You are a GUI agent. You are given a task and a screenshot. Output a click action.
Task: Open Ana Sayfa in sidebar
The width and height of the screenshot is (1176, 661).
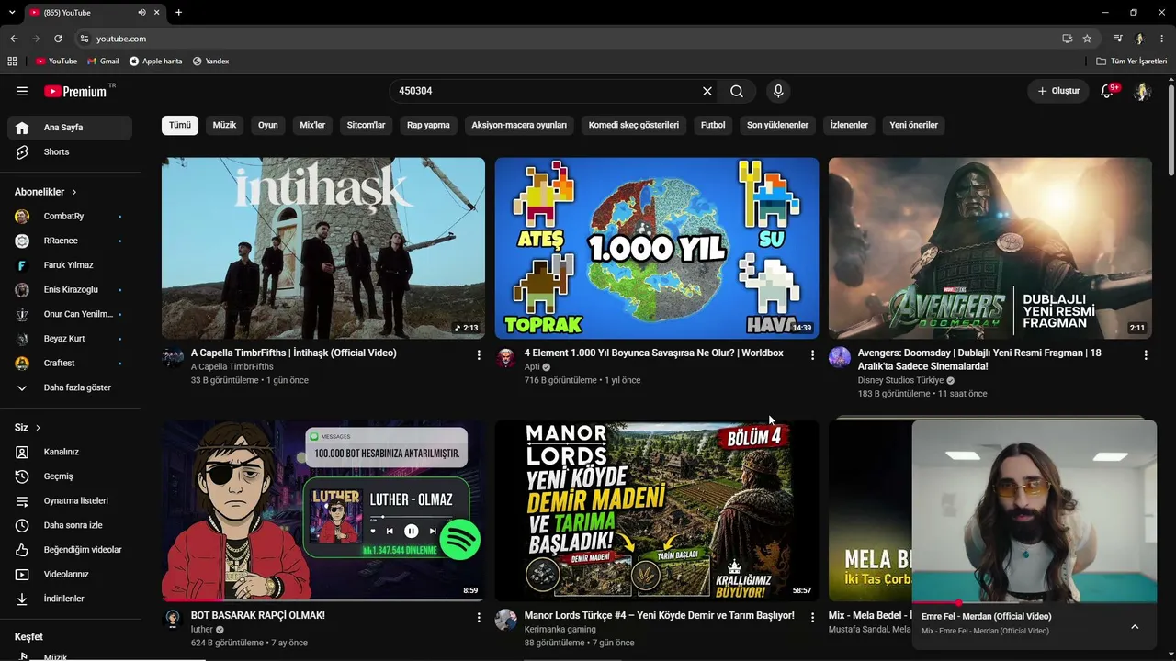(70, 128)
